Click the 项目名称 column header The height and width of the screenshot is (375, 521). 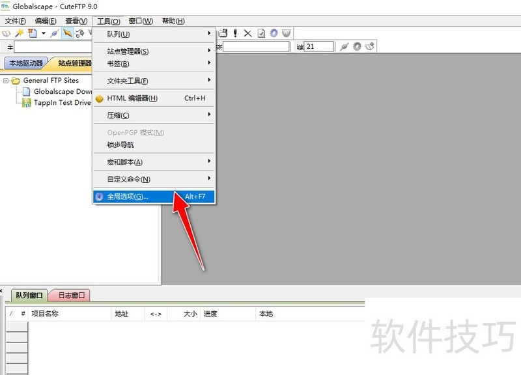pyautogui.click(x=46, y=314)
